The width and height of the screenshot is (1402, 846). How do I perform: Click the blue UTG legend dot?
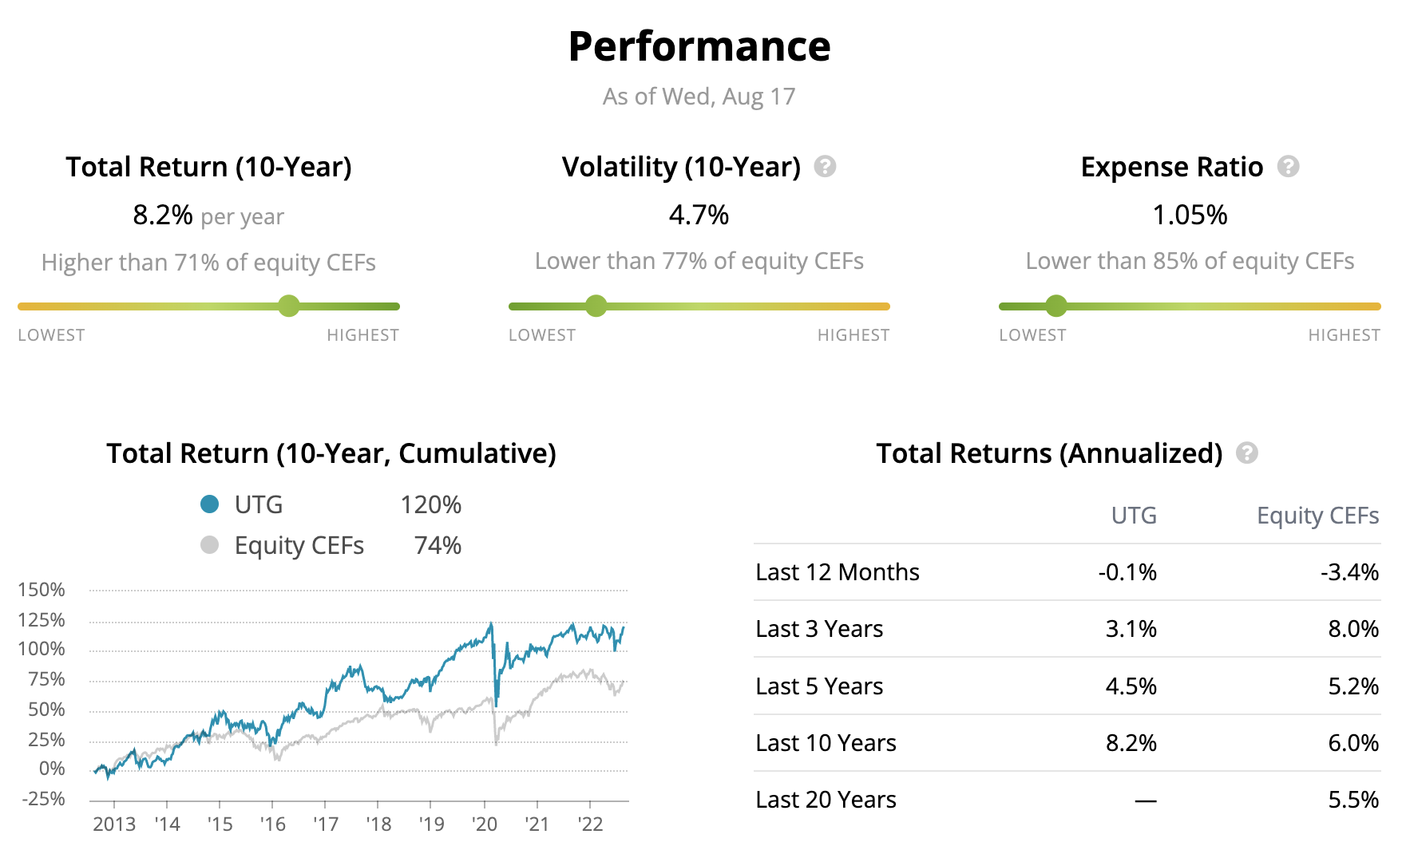tap(209, 504)
